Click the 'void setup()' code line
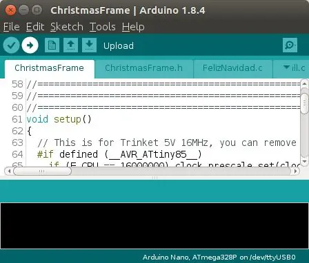 point(59,119)
